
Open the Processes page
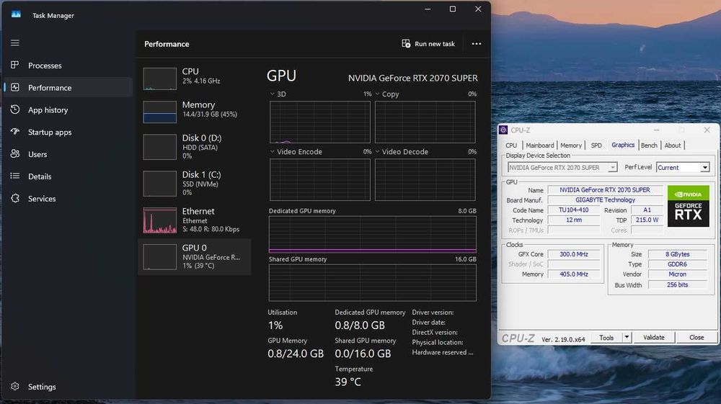click(68, 66)
